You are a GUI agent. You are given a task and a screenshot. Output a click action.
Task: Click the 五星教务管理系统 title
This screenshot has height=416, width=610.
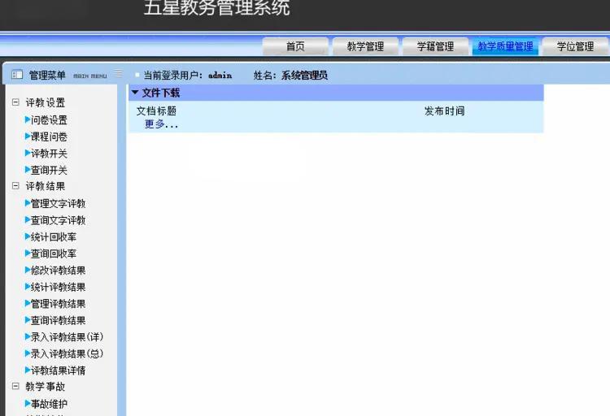click(216, 8)
